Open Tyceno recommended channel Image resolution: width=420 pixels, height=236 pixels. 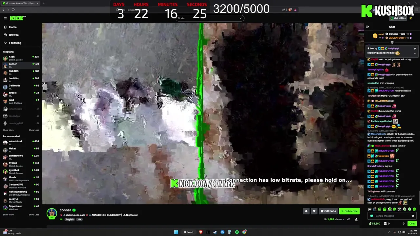pos(20,164)
